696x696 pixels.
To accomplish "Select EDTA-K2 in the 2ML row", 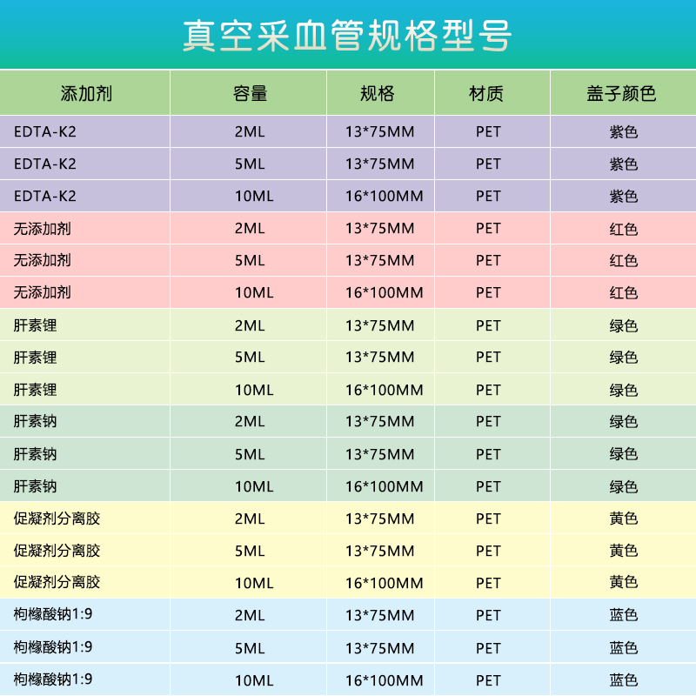I will click(x=45, y=132).
